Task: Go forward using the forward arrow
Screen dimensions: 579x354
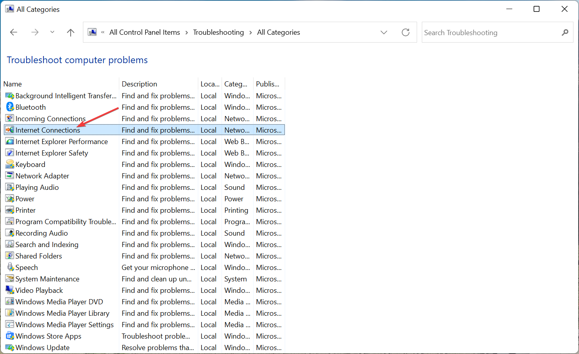Action: [35, 32]
